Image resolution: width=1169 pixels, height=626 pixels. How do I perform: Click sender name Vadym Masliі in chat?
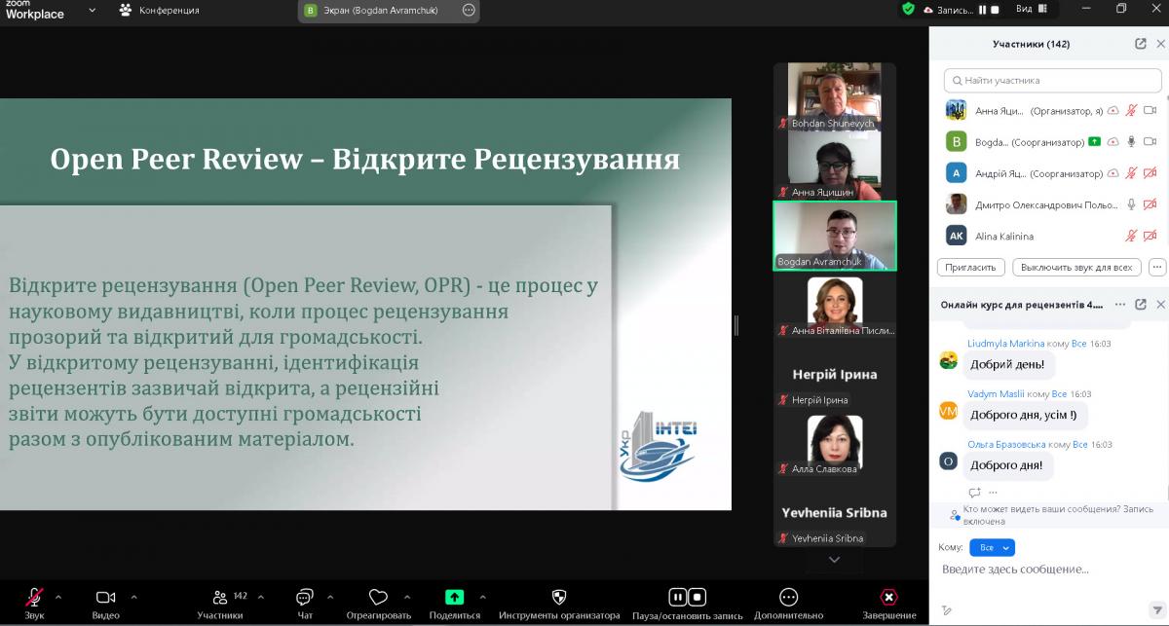[x=996, y=393]
